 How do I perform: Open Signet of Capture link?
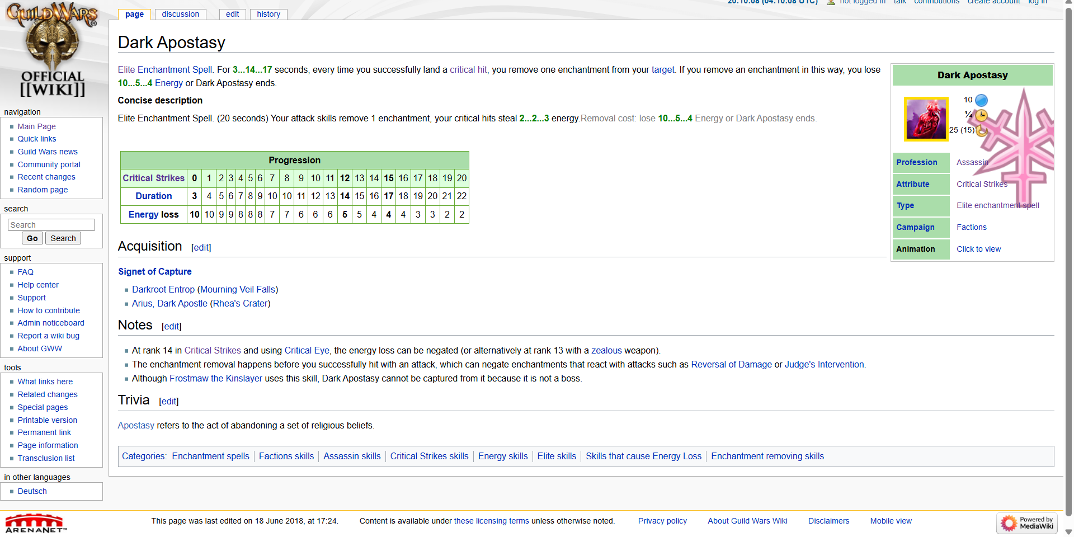155,271
